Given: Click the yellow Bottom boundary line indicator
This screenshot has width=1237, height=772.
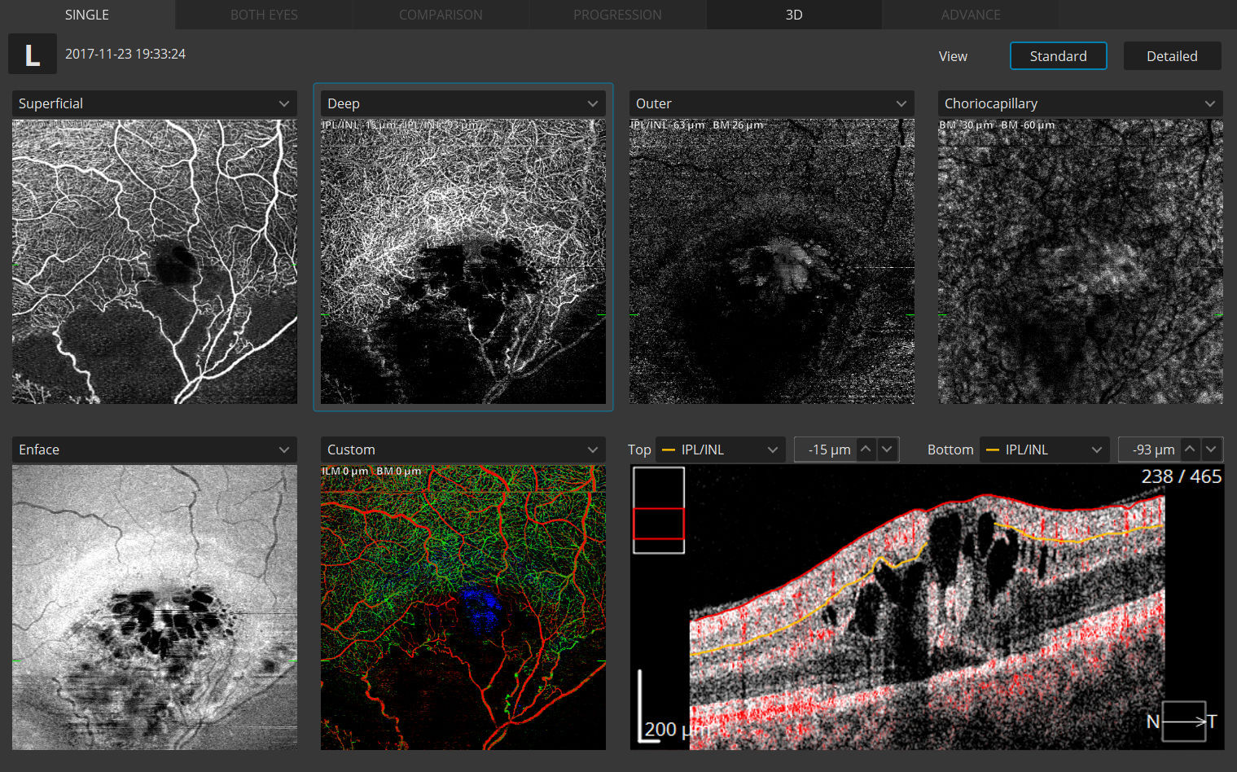Looking at the screenshot, I should click(x=992, y=449).
